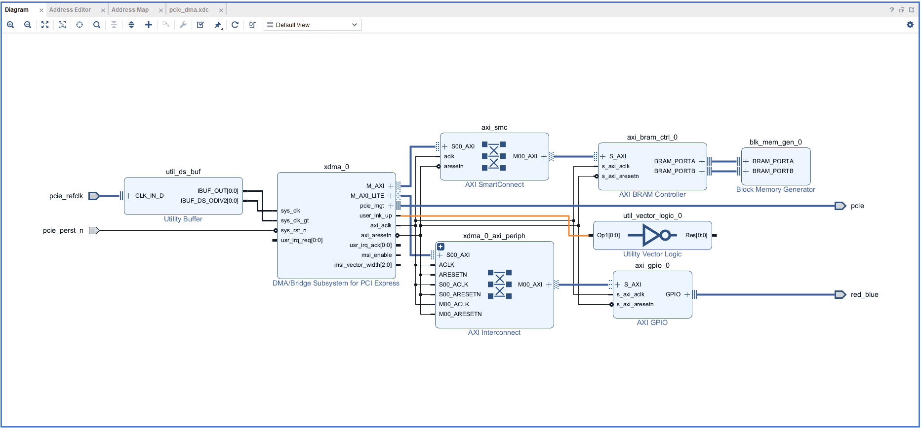Click the Zoom In toolbar icon

10,25
